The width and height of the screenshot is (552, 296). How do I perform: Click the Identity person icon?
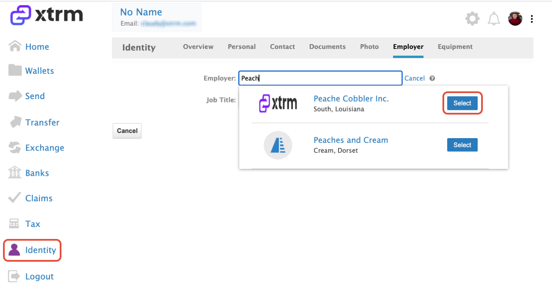[x=14, y=250]
